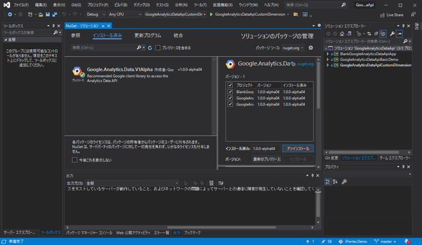
Task: Select Google.Analytics.Data.V1Alpha package entry
Action: click(138, 75)
